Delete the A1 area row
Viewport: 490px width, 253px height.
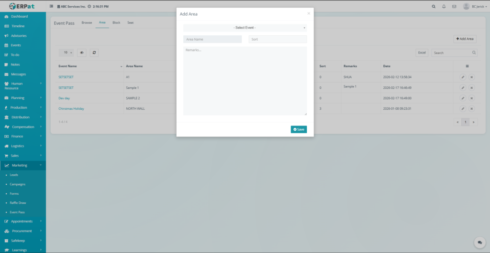(x=472, y=77)
